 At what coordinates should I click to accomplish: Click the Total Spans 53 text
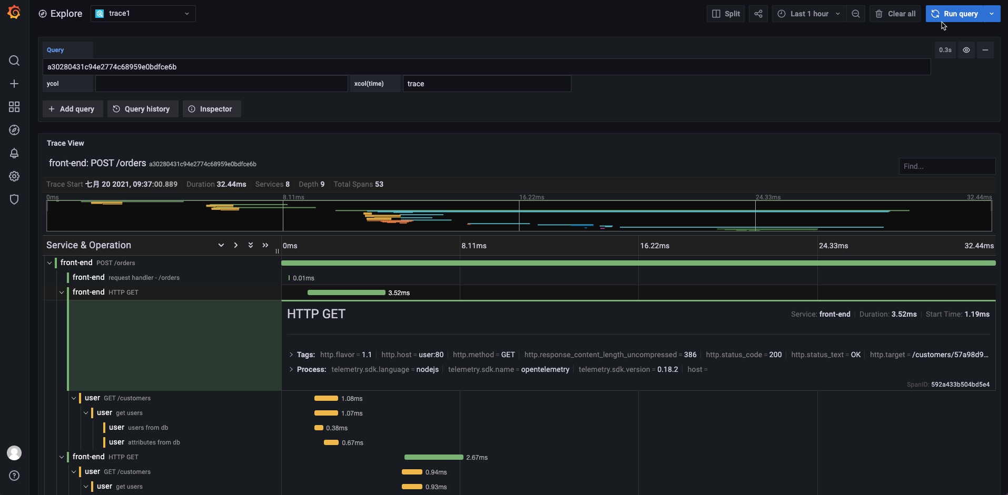(x=358, y=184)
